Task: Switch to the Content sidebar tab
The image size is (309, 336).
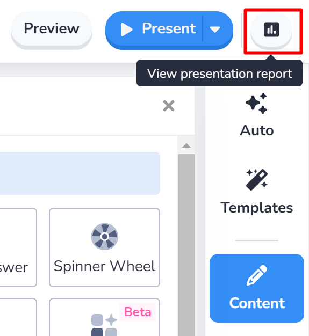Action: (x=257, y=288)
